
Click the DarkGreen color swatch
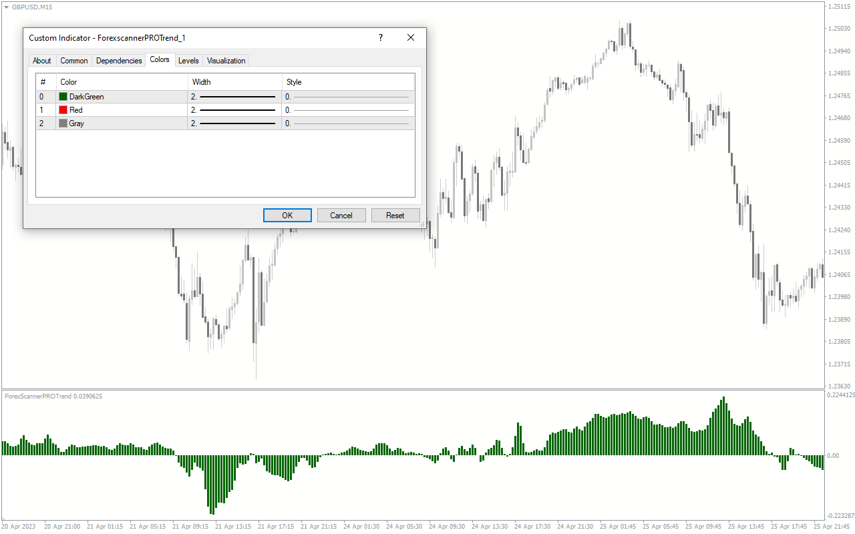point(63,97)
